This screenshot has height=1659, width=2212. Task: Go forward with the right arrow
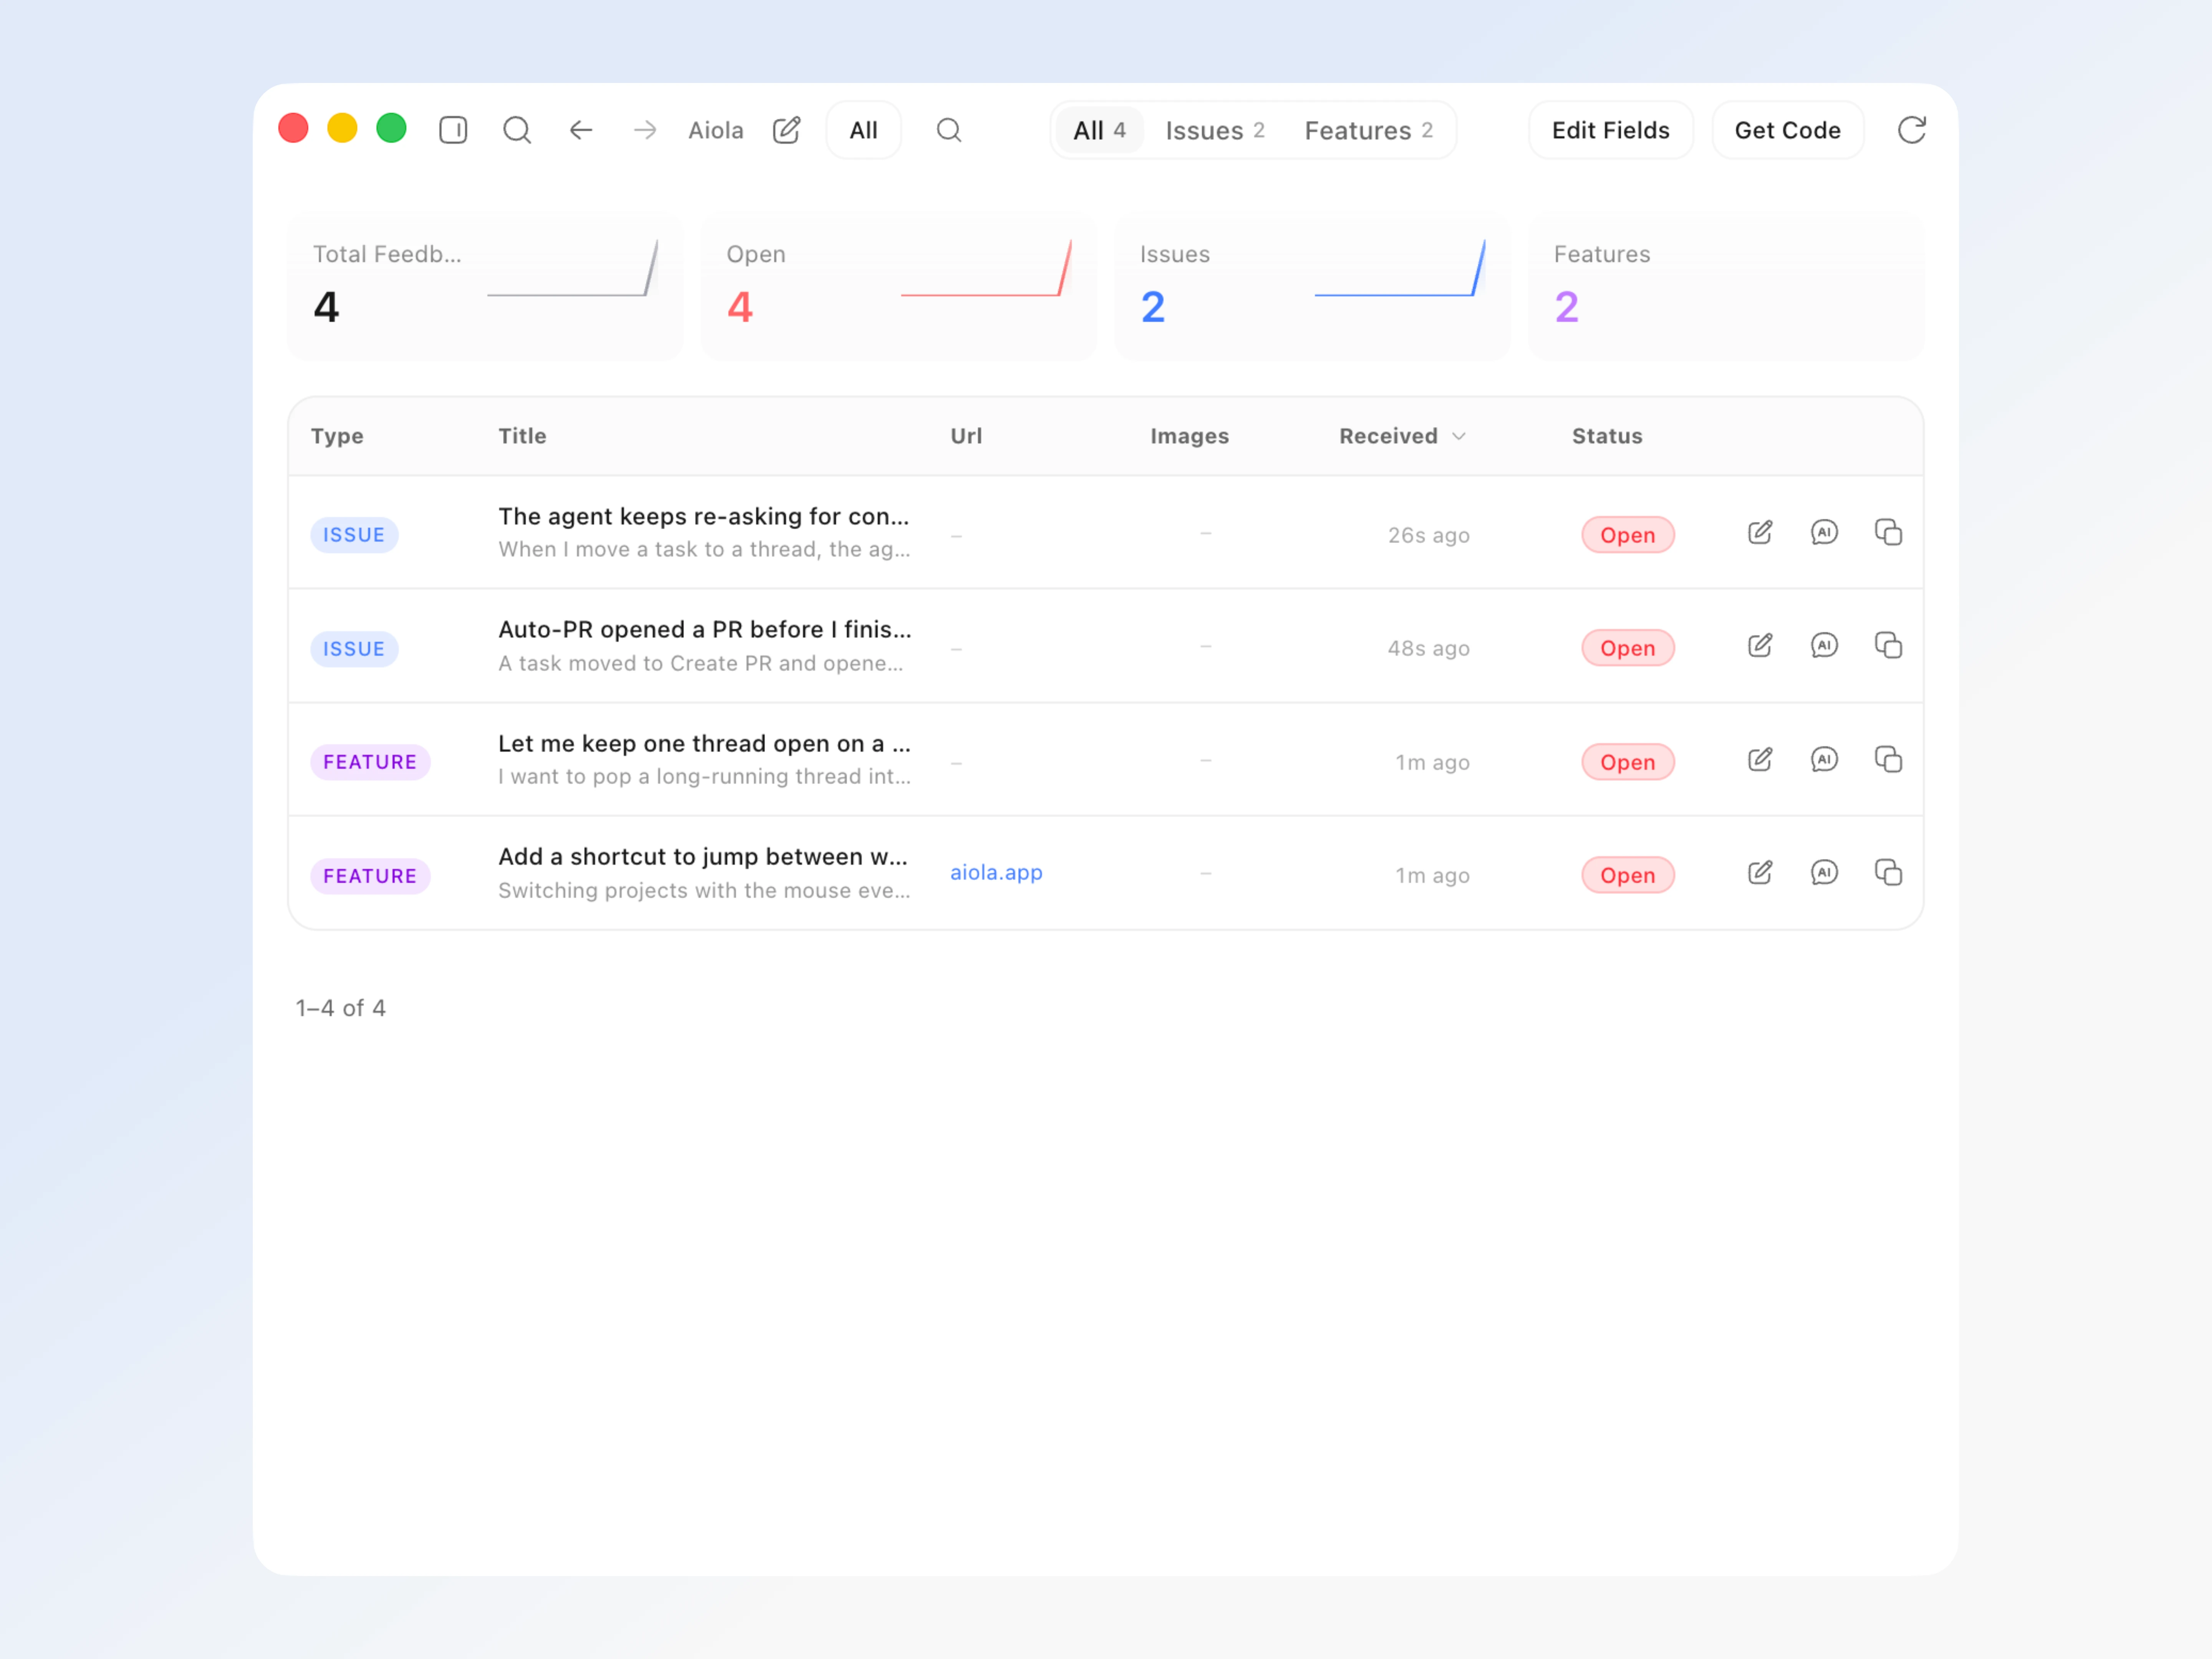645,130
